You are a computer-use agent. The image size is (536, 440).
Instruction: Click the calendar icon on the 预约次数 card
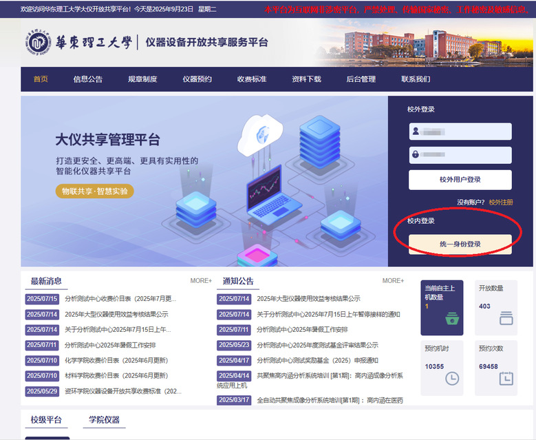[x=506, y=378]
